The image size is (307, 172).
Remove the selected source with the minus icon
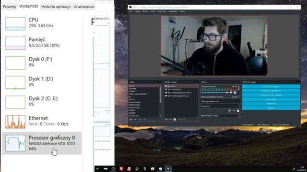[x=170, y=119]
